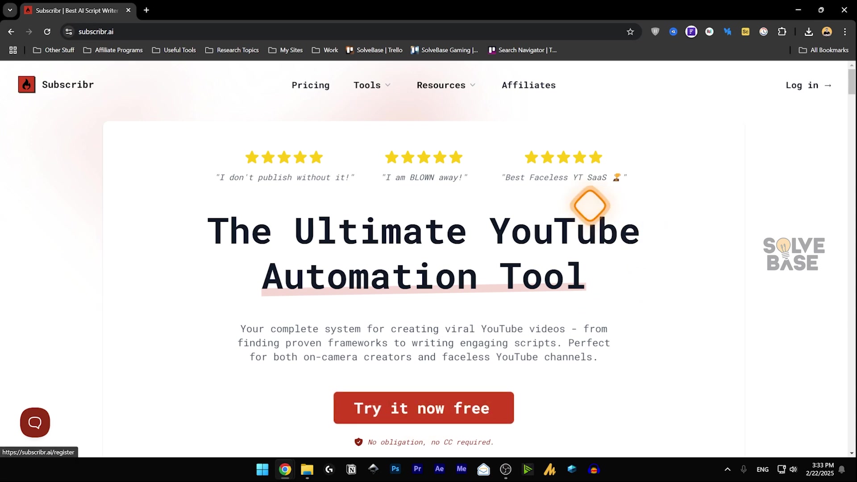The height and width of the screenshot is (482, 857).
Task: Click the Subscribr flame logo icon
Action: (27, 84)
